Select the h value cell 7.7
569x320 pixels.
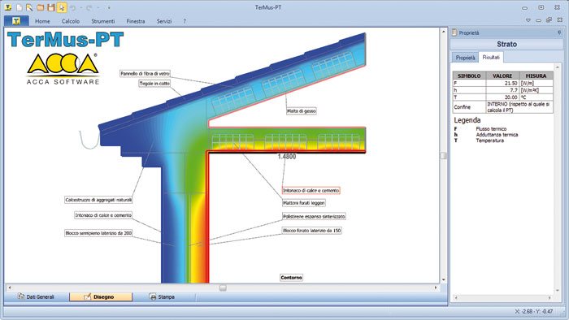pos(502,90)
